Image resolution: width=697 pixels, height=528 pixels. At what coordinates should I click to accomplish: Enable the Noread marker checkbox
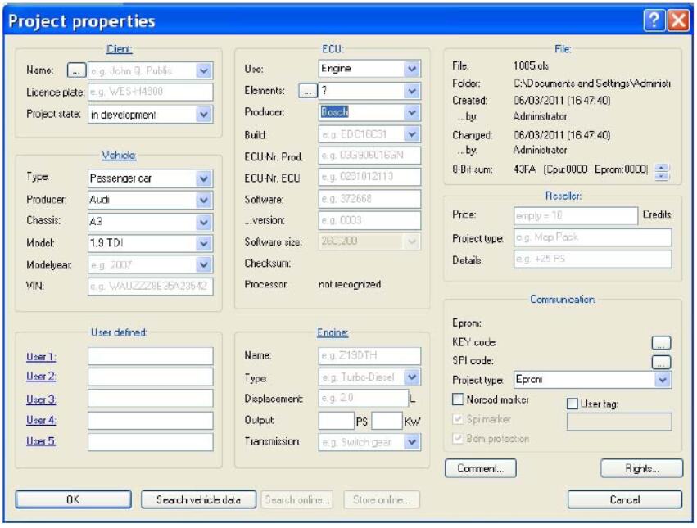[458, 399]
